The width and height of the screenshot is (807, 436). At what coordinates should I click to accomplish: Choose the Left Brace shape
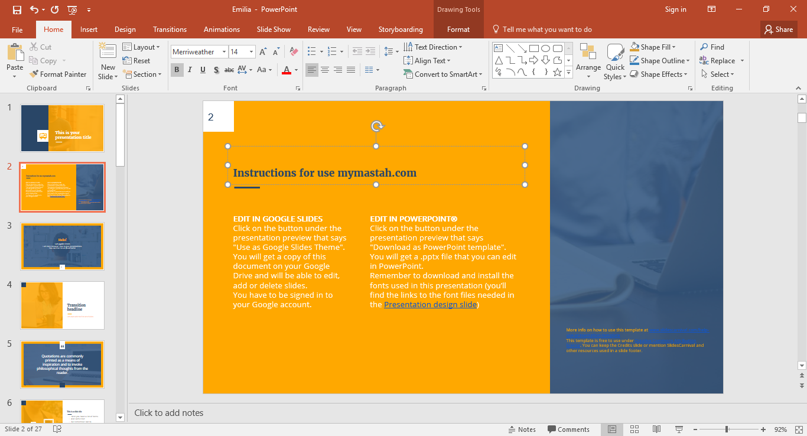click(533, 72)
